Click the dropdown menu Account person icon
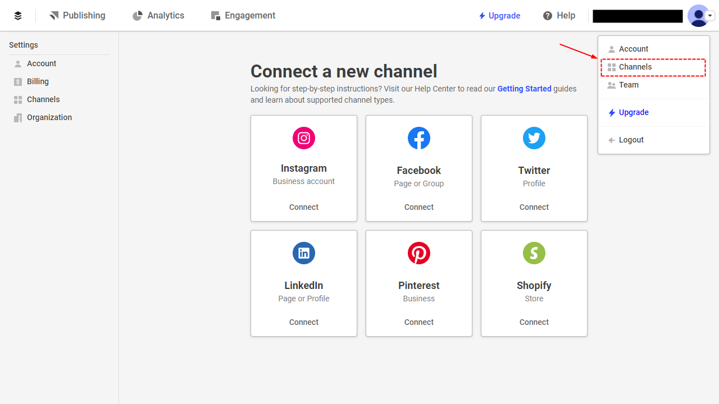This screenshot has height=404, width=719. (x=612, y=49)
